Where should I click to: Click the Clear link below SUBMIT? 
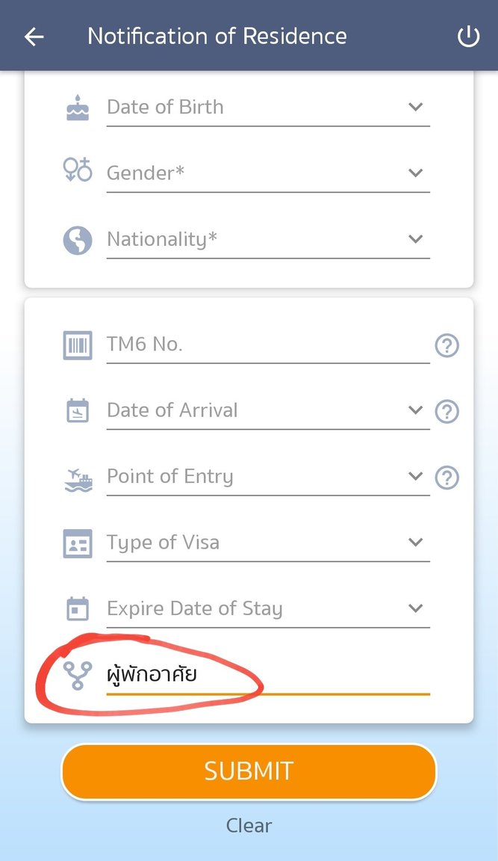click(249, 825)
